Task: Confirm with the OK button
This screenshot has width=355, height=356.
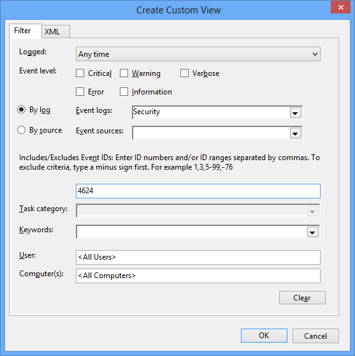Action: (264, 336)
